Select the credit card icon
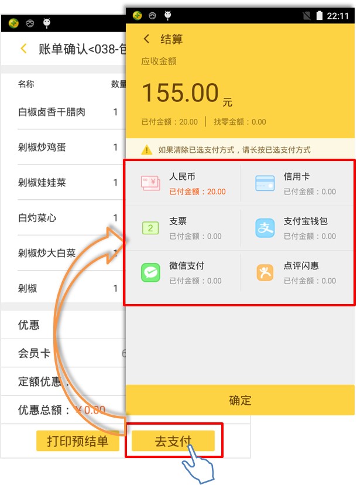 coord(265,183)
